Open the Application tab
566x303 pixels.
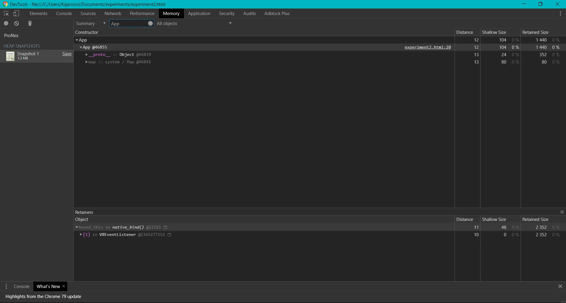[199, 14]
